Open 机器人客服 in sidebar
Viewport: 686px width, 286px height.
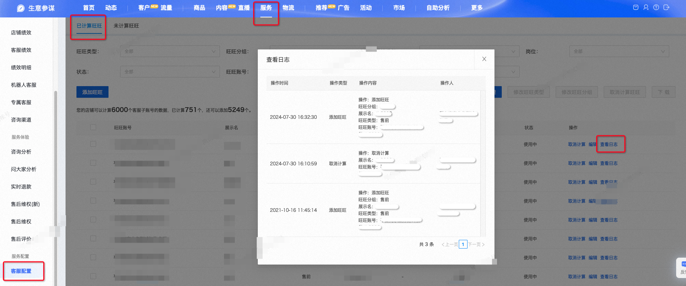tap(24, 85)
